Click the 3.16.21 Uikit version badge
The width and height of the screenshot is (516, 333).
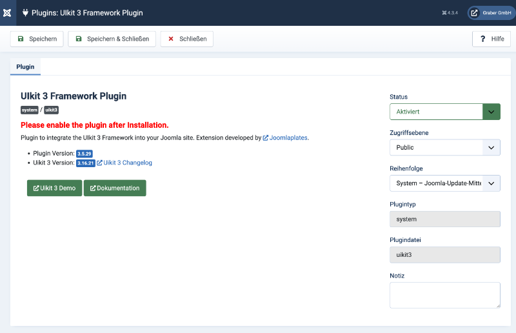coord(86,163)
